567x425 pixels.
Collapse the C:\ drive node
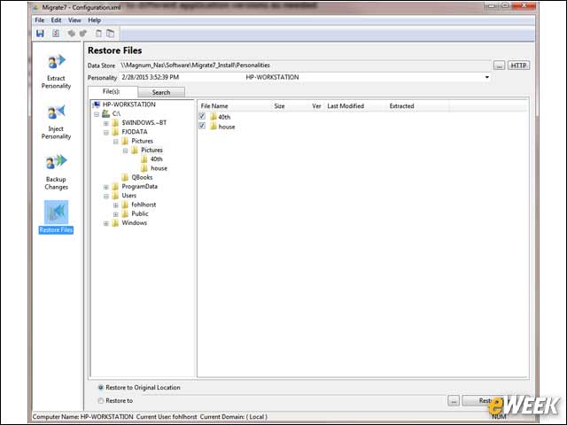97,114
